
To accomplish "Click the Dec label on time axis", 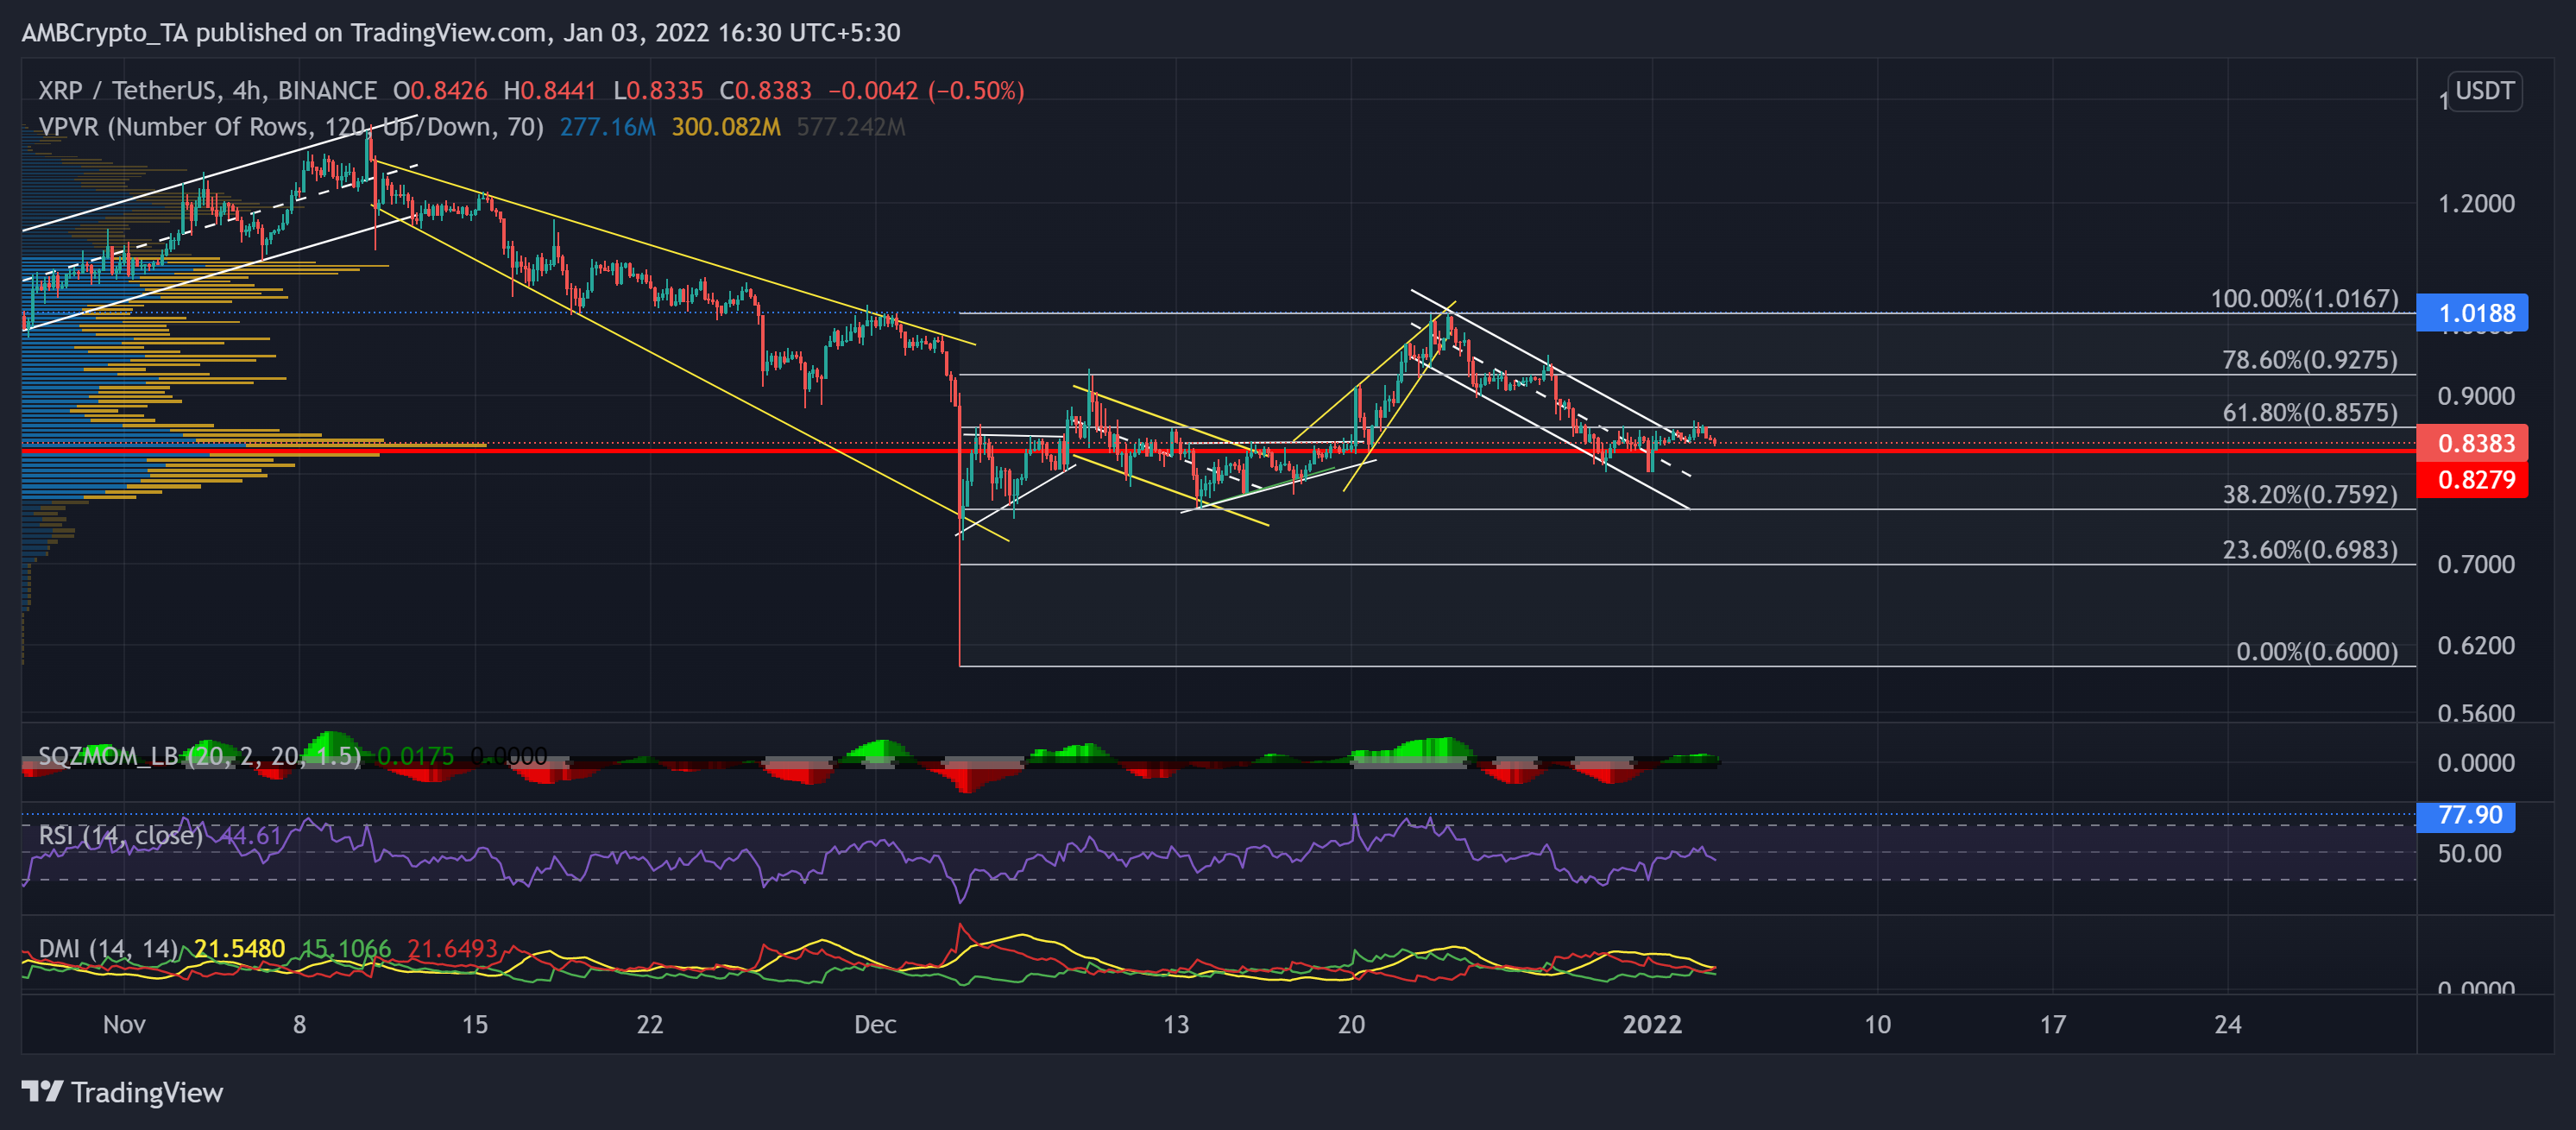I will [x=875, y=1024].
